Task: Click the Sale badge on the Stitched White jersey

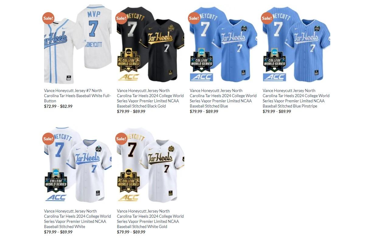Action: [x=48, y=138]
